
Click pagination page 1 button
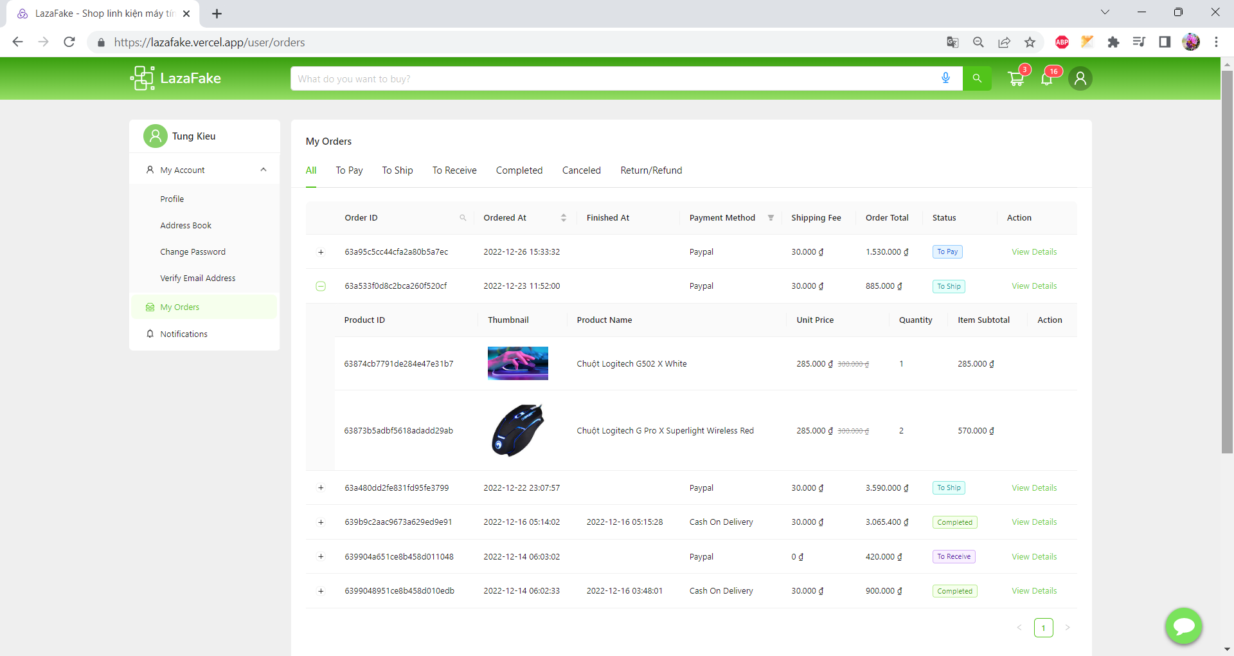[1044, 628]
